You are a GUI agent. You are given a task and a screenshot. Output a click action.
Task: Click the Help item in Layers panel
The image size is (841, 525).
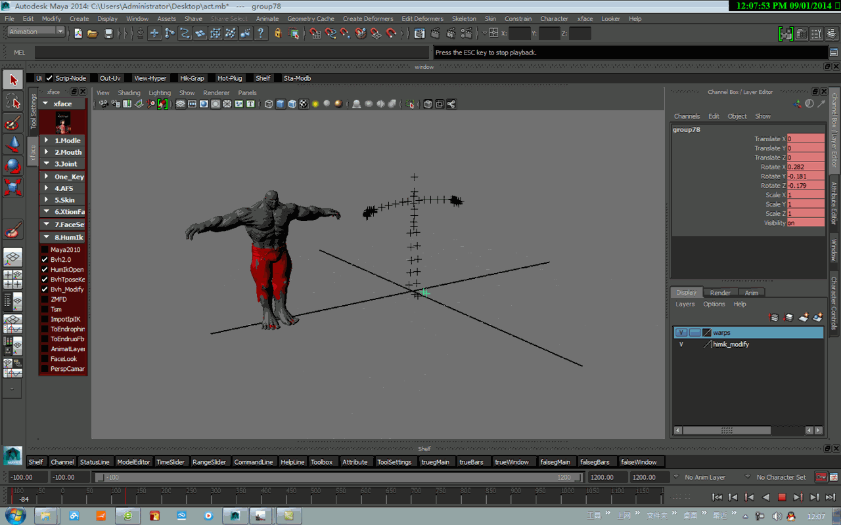click(740, 304)
